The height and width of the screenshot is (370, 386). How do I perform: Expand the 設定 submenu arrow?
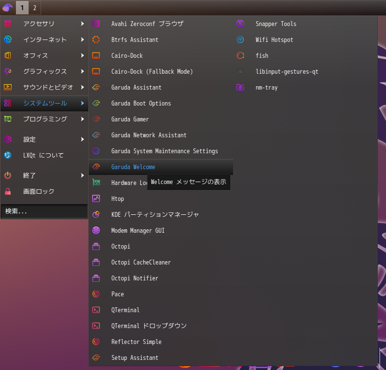(83, 139)
